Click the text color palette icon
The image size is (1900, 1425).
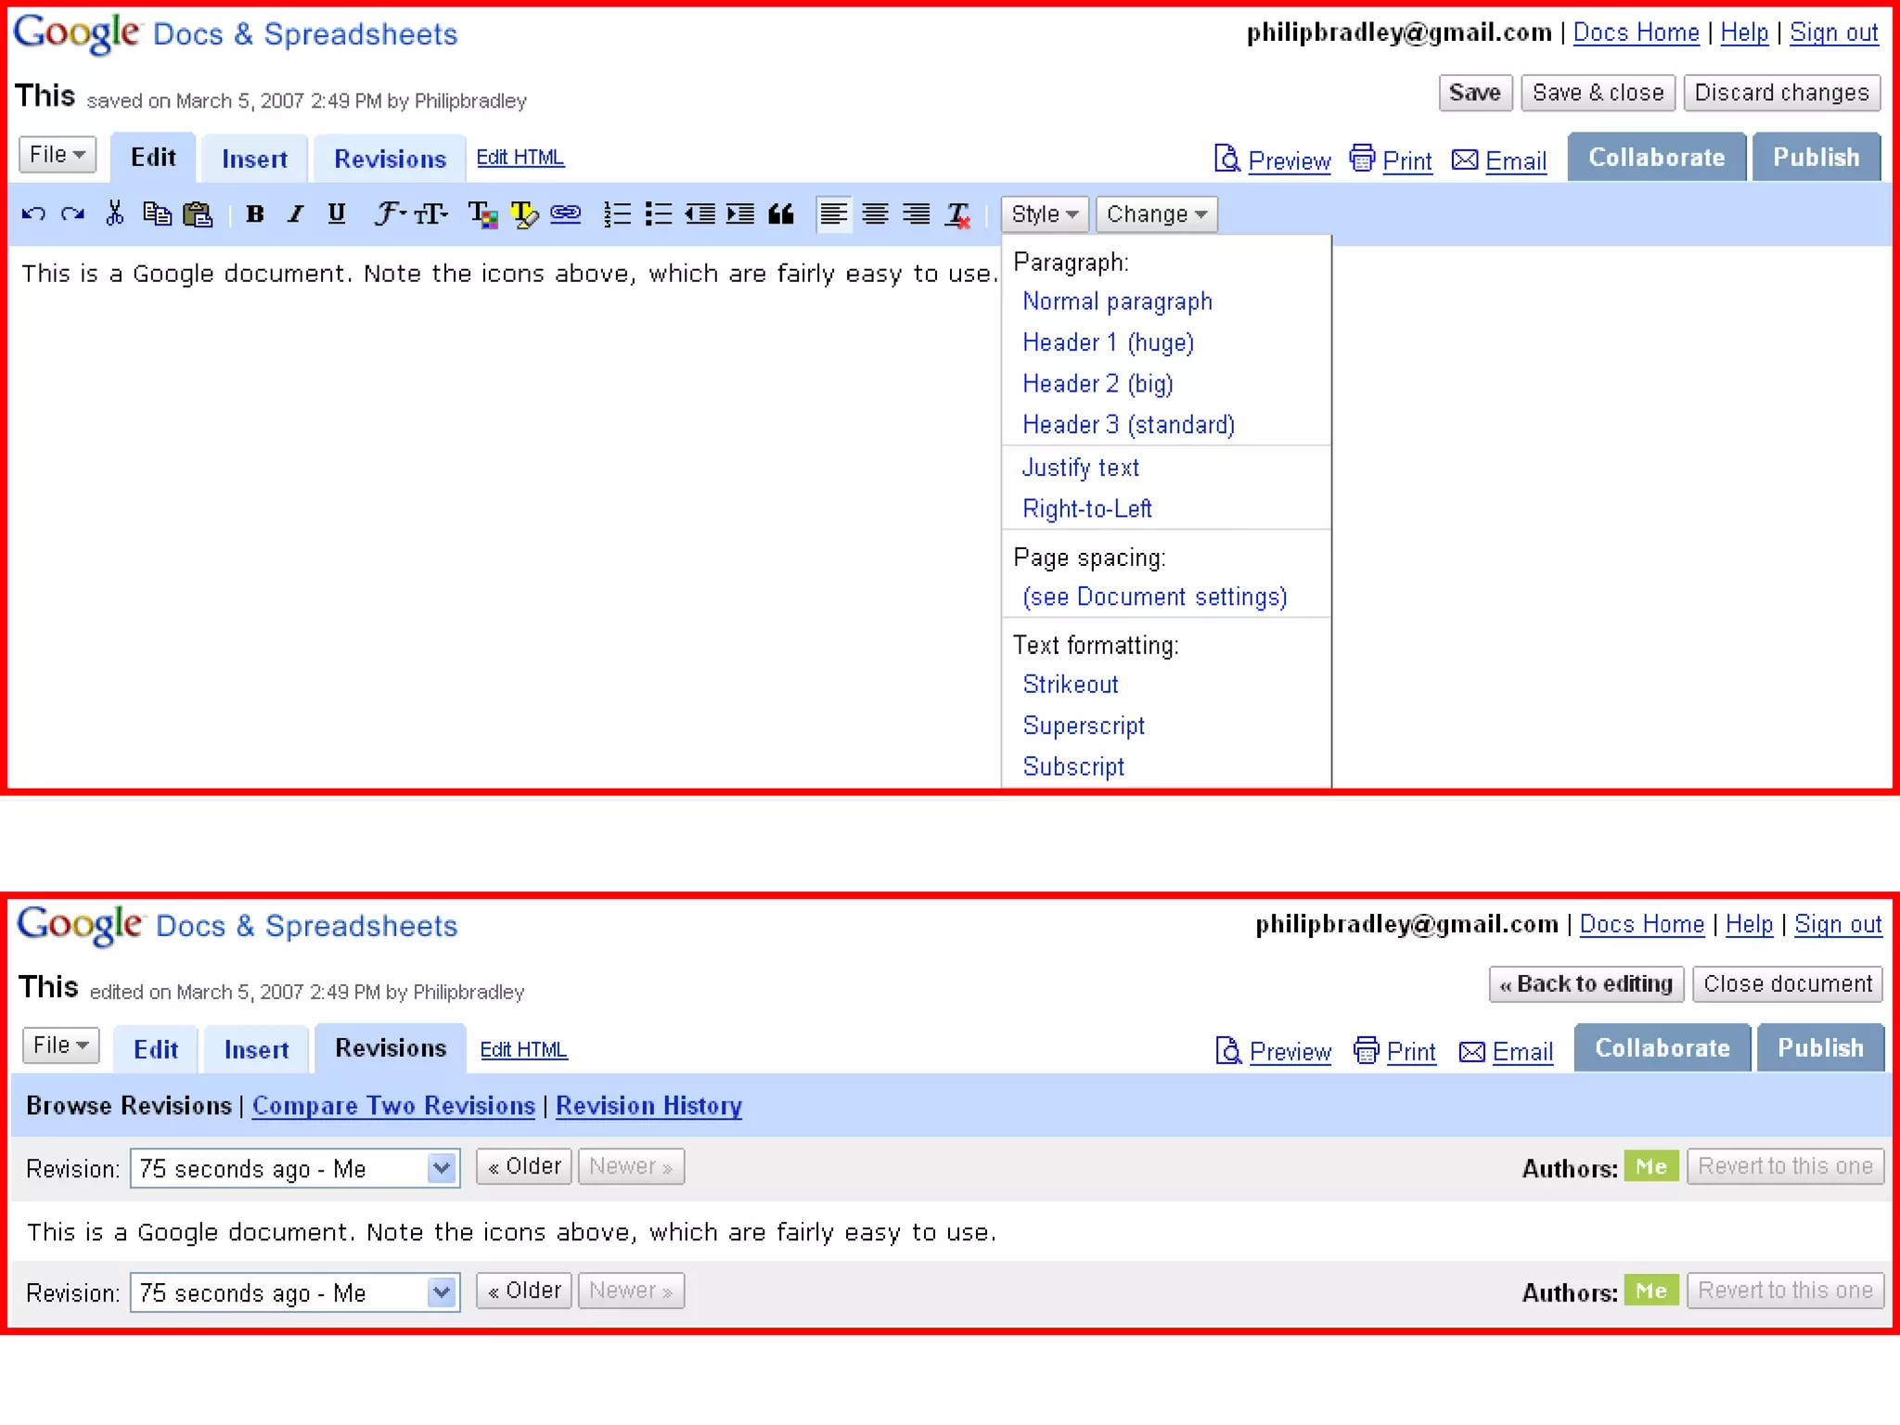(482, 214)
